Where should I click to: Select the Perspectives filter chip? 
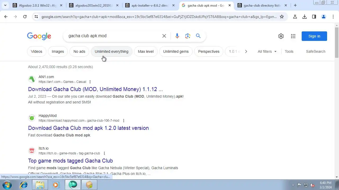(209, 51)
